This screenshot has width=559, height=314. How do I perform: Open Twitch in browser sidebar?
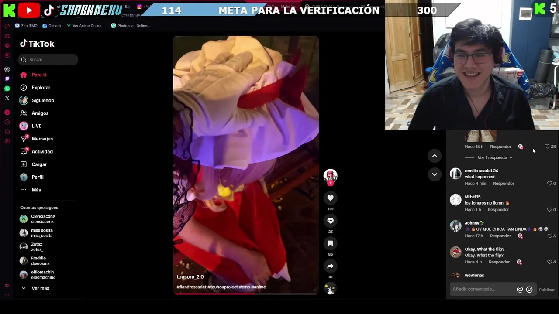point(7,79)
